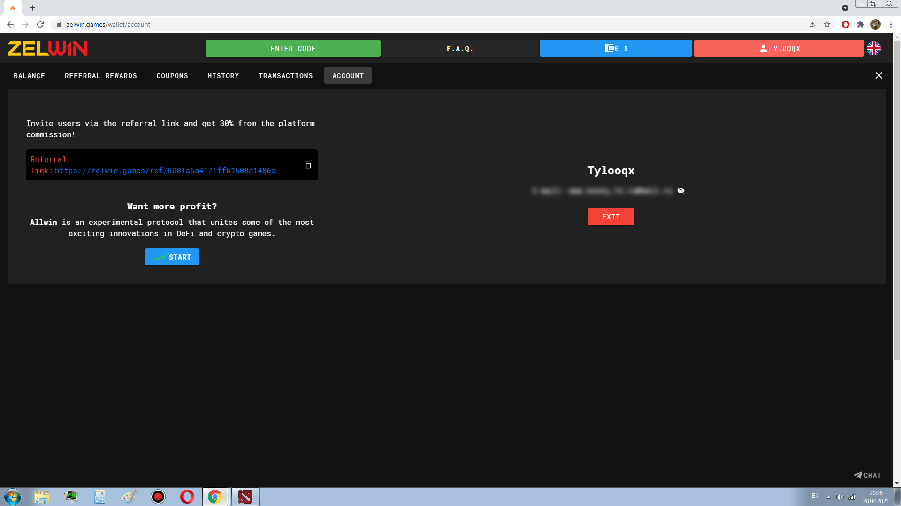Viewport: 901px width, 506px height.
Task: Open the CHAT paper plane icon
Action: (858, 475)
